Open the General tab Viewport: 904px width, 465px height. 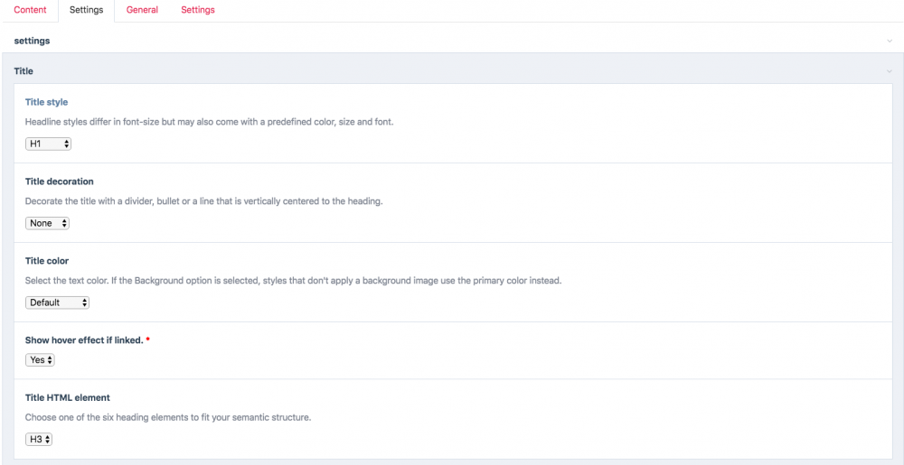142,10
